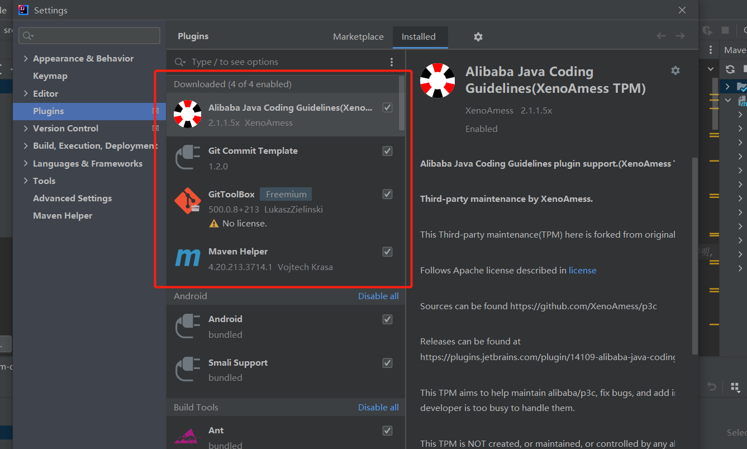Select Plugins in the settings tree
The image size is (747, 449).
(x=89, y=111)
